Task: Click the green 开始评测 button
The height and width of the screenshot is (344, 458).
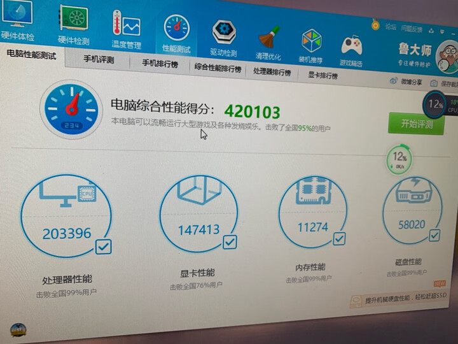Action: click(416, 123)
